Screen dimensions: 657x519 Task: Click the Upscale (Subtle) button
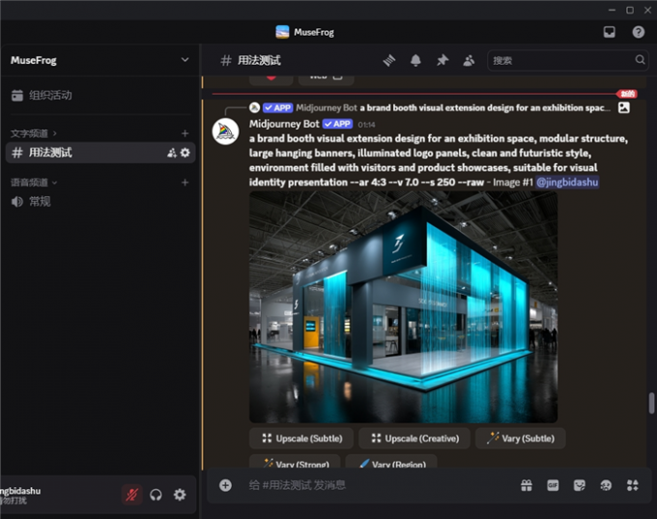tap(301, 439)
